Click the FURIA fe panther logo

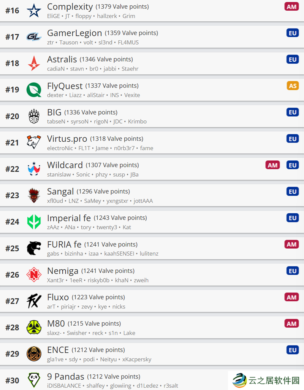(34, 248)
